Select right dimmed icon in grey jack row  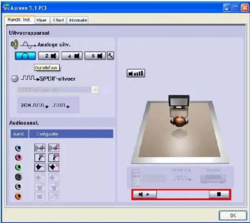pos(54,187)
